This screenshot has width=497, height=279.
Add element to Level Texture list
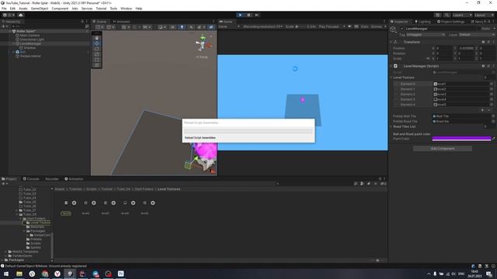point(482,110)
